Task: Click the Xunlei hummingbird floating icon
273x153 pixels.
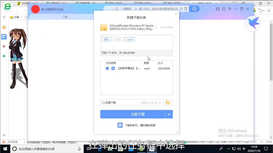Action: pyautogui.click(x=252, y=24)
